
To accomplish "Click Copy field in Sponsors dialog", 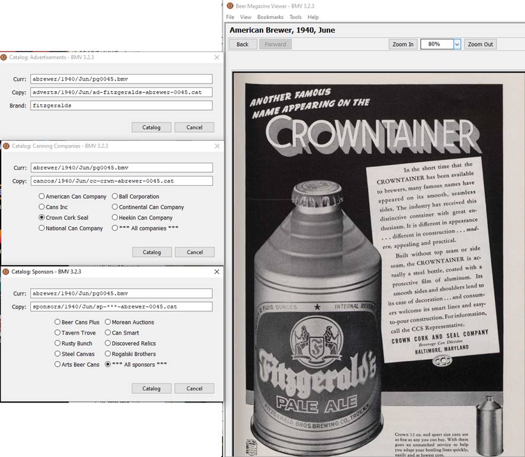I will 121,307.
